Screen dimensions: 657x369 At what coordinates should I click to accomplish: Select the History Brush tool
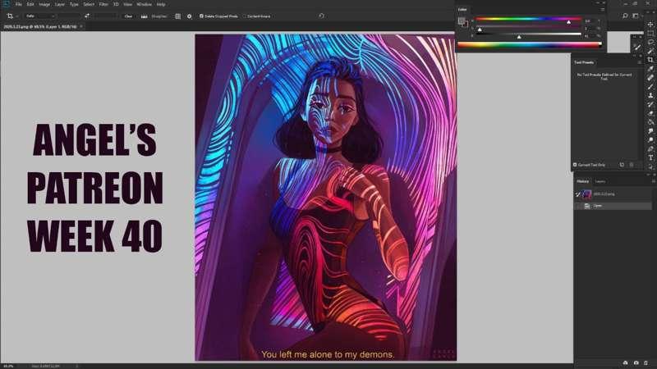point(650,104)
